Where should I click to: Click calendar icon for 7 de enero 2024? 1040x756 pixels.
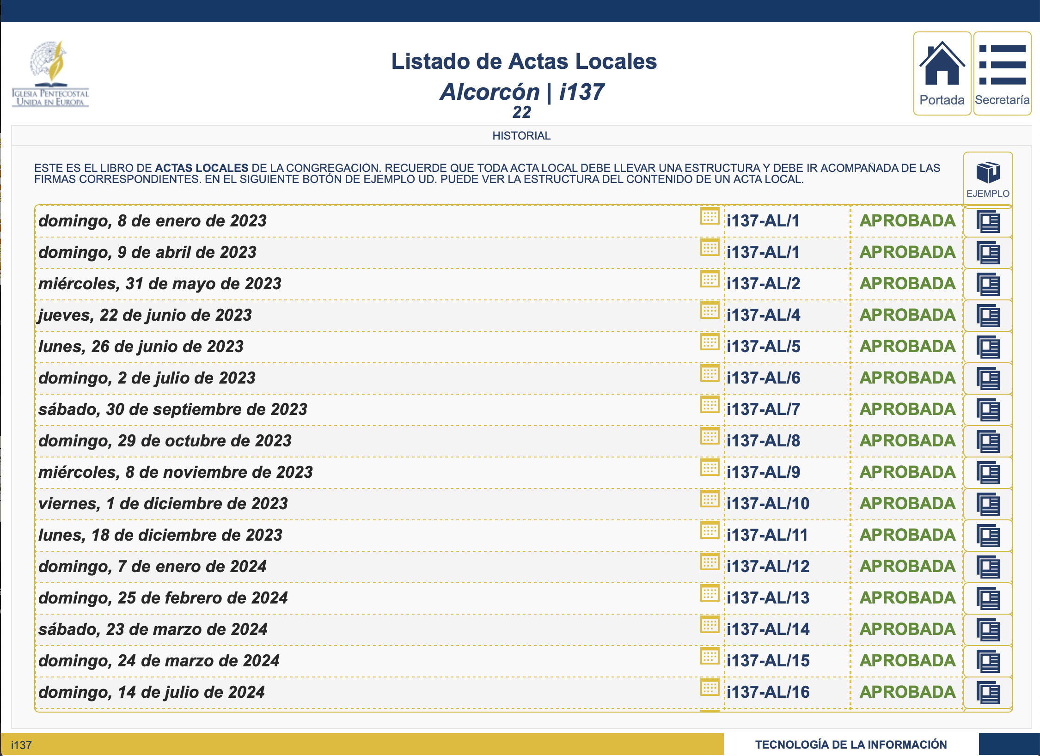[710, 561]
